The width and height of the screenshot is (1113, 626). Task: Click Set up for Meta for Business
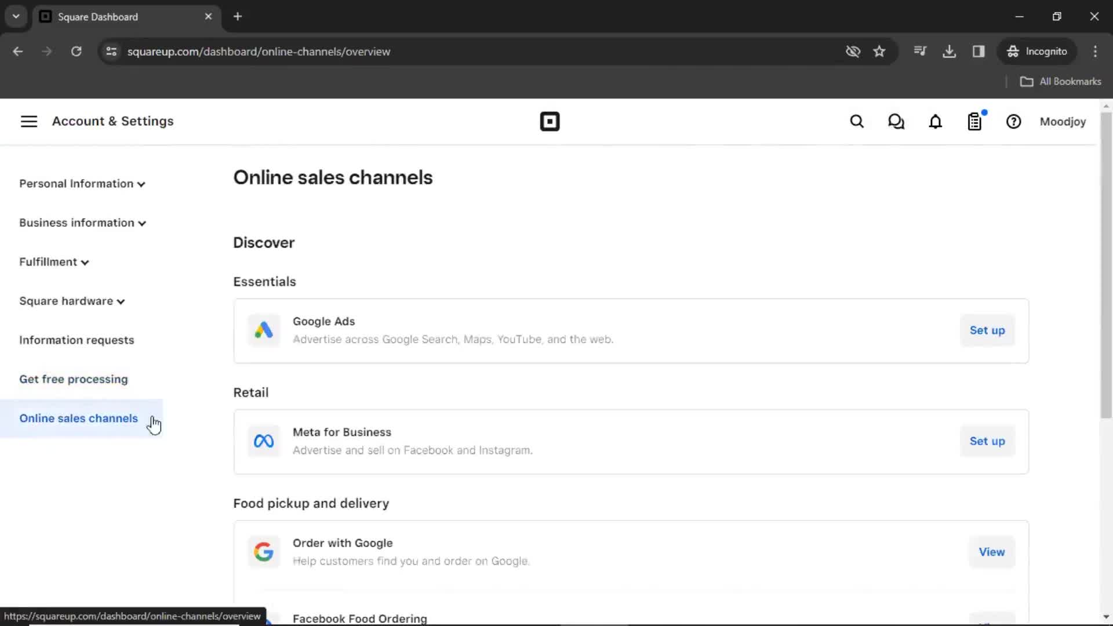[x=987, y=442]
